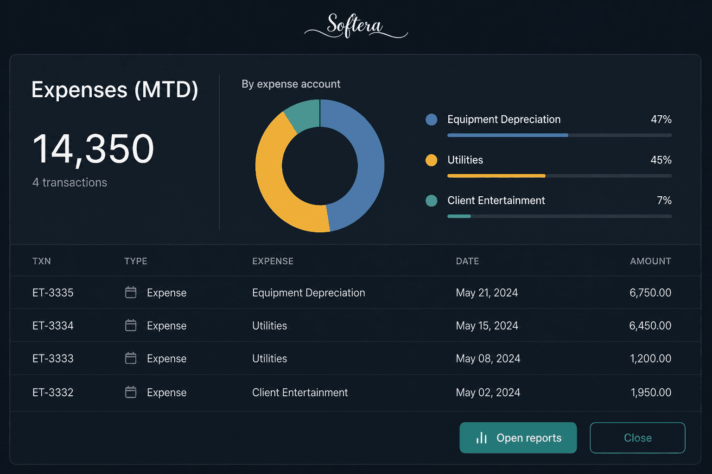This screenshot has width=712, height=474.
Task: Click the Expense type in row ET-3334
Action: pos(166,325)
